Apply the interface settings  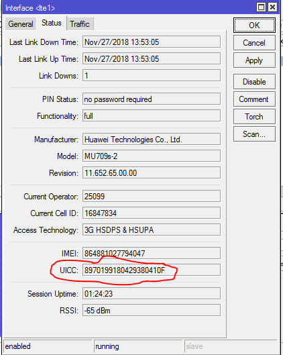(x=254, y=60)
